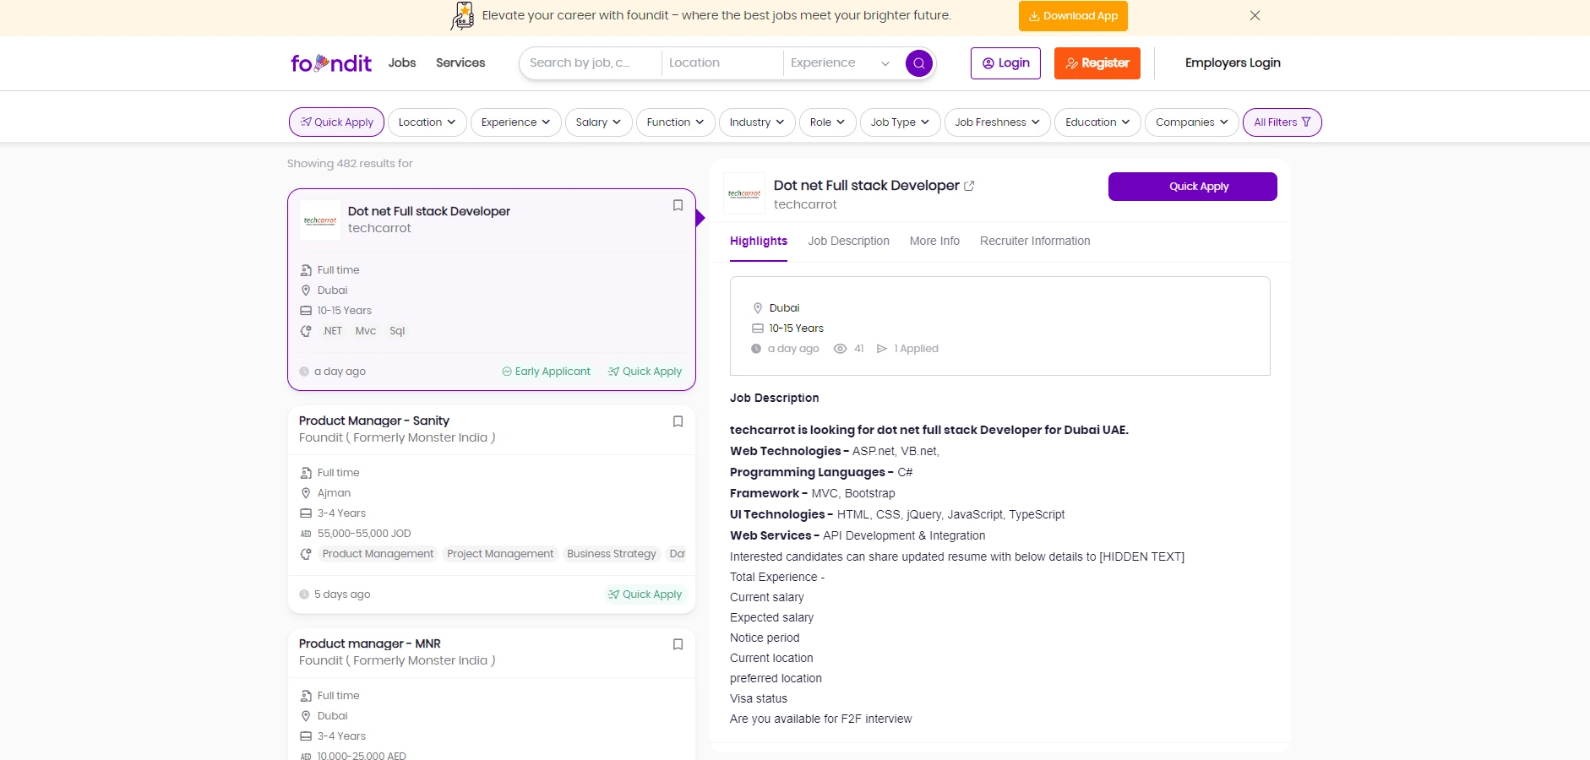The width and height of the screenshot is (1590, 760).
Task: Click the Location search field
Action: (x=722, y=63)
